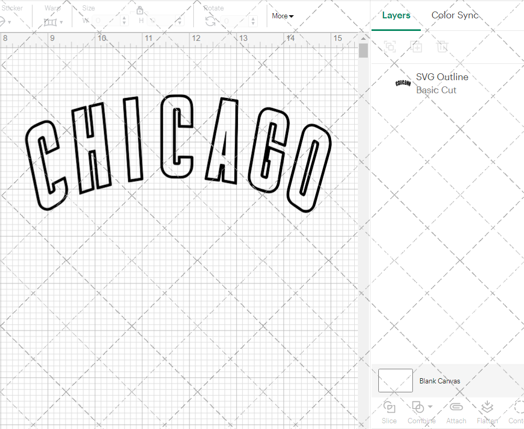Viewport: 524px width, 429px height.
Task: Expand the Combine options arrow
Action: (429, 406)
